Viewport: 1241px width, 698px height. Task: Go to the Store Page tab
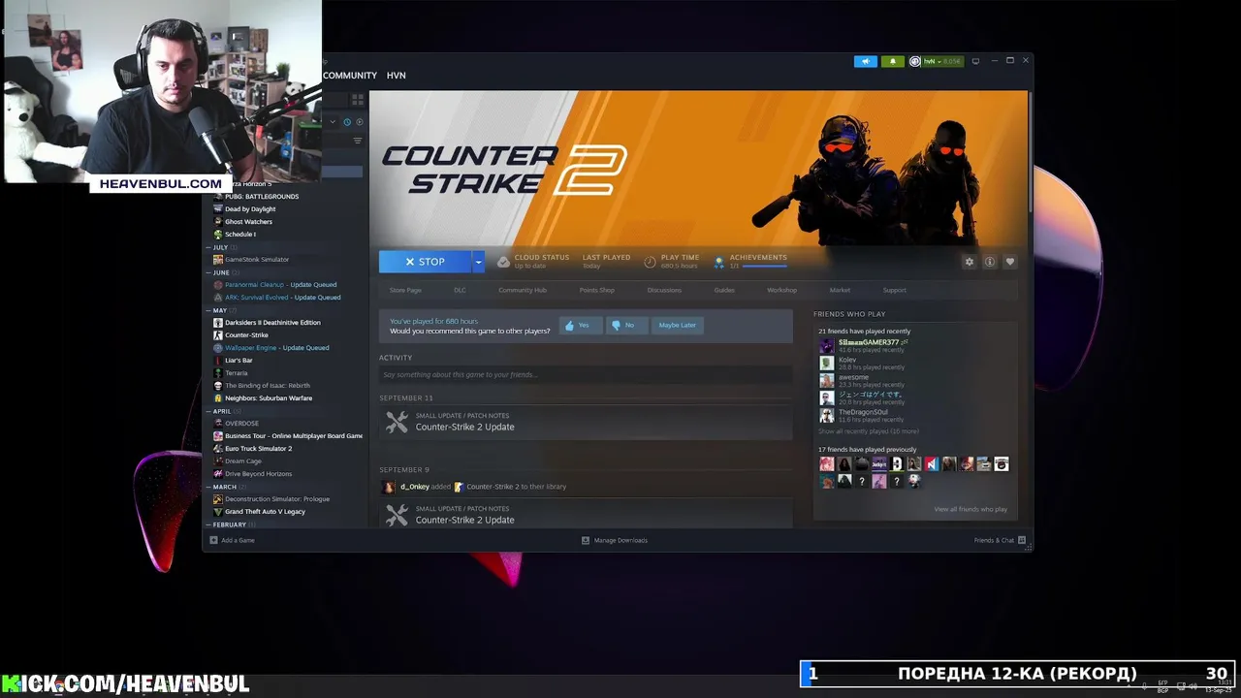[405, 290]
